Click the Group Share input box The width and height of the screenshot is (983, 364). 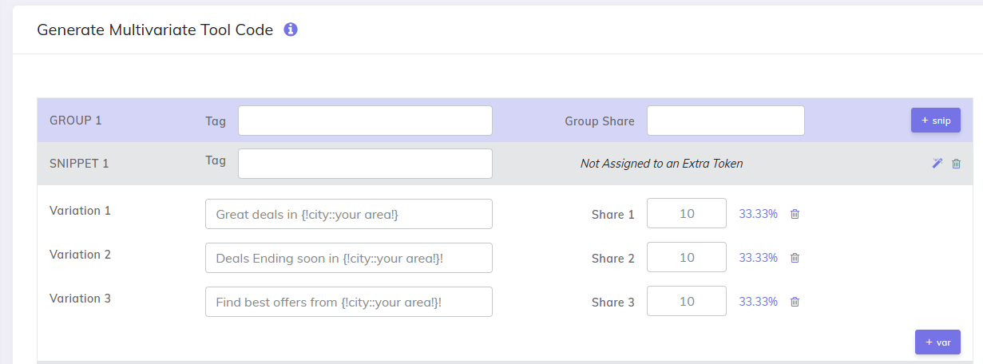pos(725,121)
